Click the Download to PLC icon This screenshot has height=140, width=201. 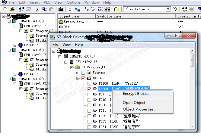(61, 9)
